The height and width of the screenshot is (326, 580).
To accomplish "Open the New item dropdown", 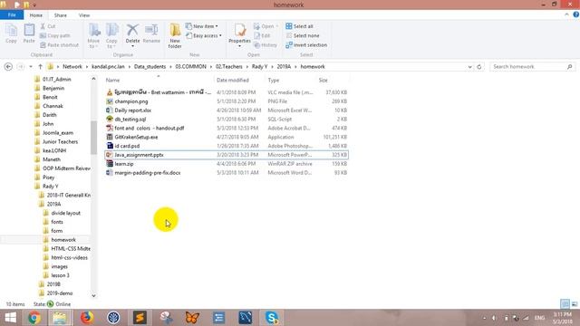I will (x=202, y=26).
